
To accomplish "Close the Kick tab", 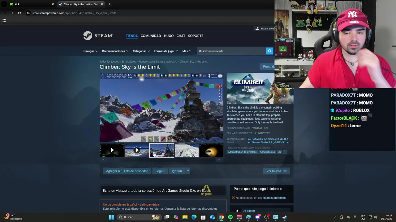I will click(x=53, y=4).
